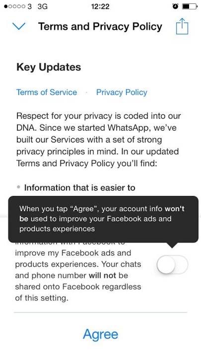Viewport: 201px width, 355px height.
Task: Collapse the page with the down chevron
Action: (19, 26)
